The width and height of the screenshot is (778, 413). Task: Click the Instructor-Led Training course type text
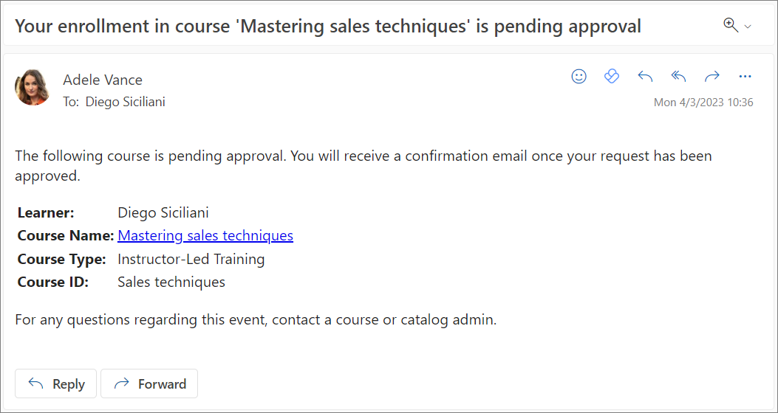pyautogui.click(x=191, y=259)
